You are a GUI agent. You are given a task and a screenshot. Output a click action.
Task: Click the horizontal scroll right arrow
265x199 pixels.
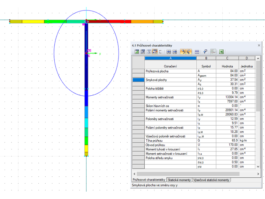258,174
